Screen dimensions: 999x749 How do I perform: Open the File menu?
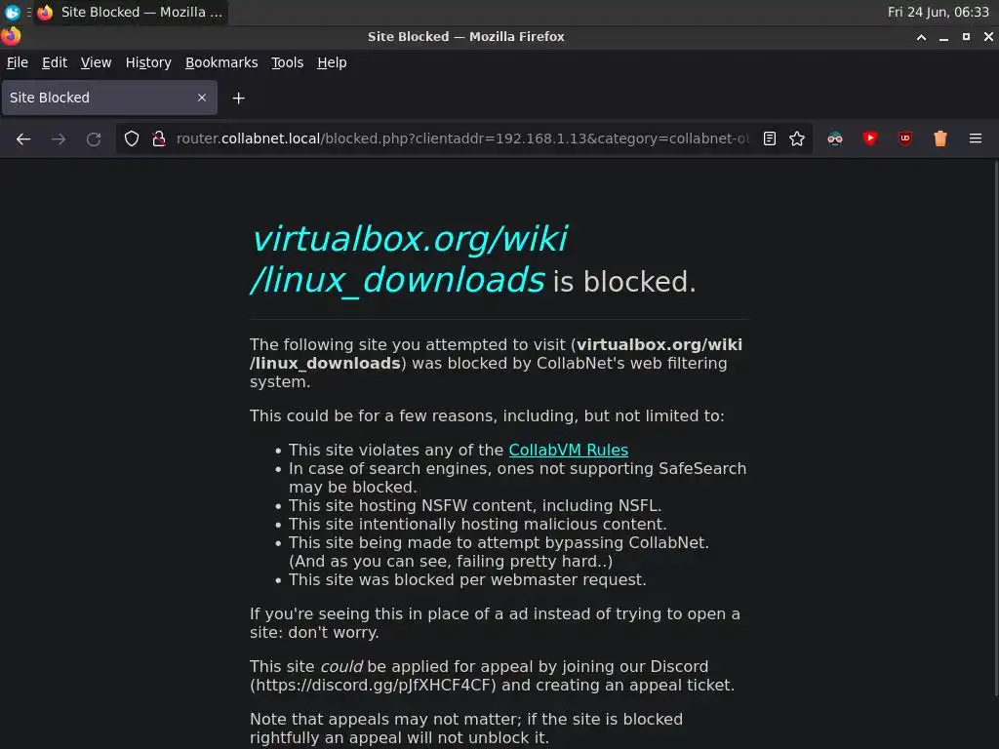click(x=18, y=62)
